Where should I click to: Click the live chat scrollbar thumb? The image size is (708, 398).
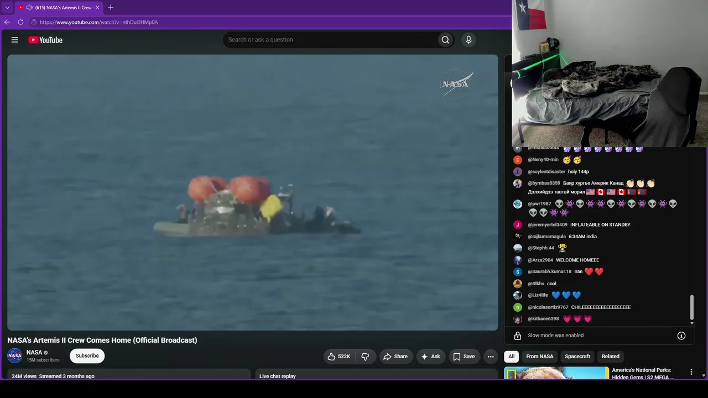691,307
